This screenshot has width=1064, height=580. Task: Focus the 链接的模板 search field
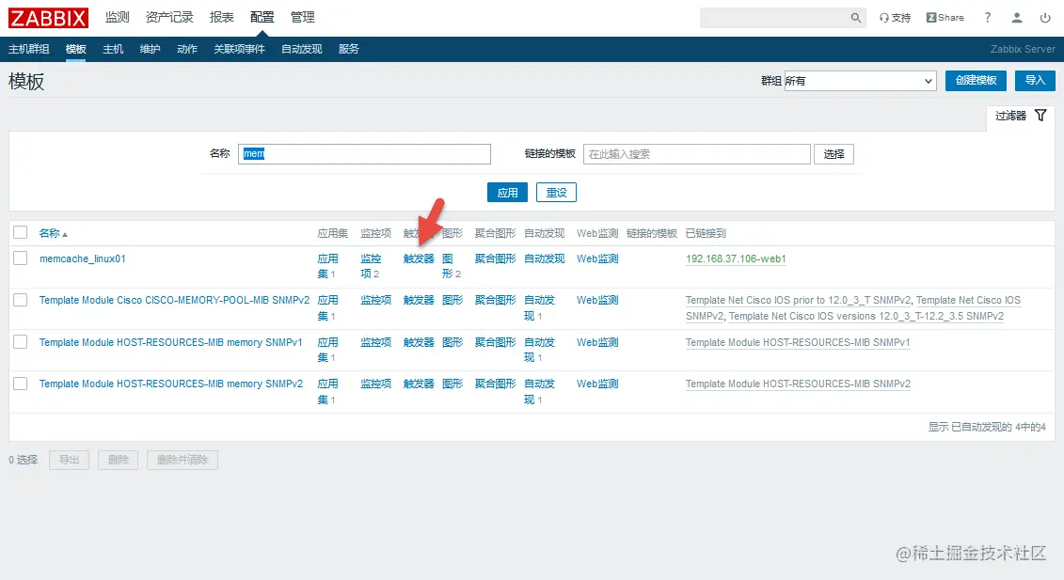697,154
